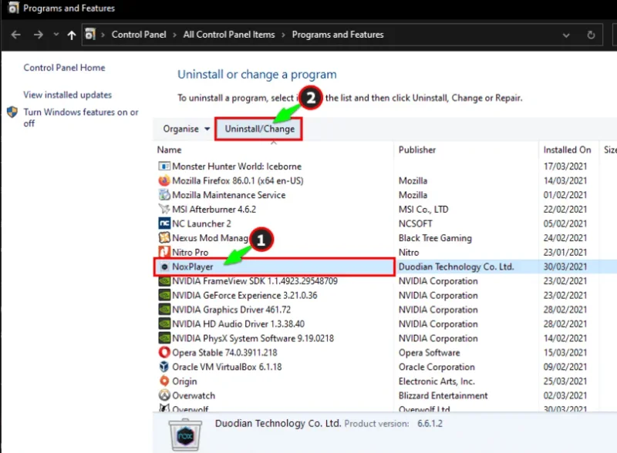Image resolution: width=617 pixels, height=453 pixels.
Task: Select the Overwatch icon
Action: pyautogui.click(x=164, y=395)
